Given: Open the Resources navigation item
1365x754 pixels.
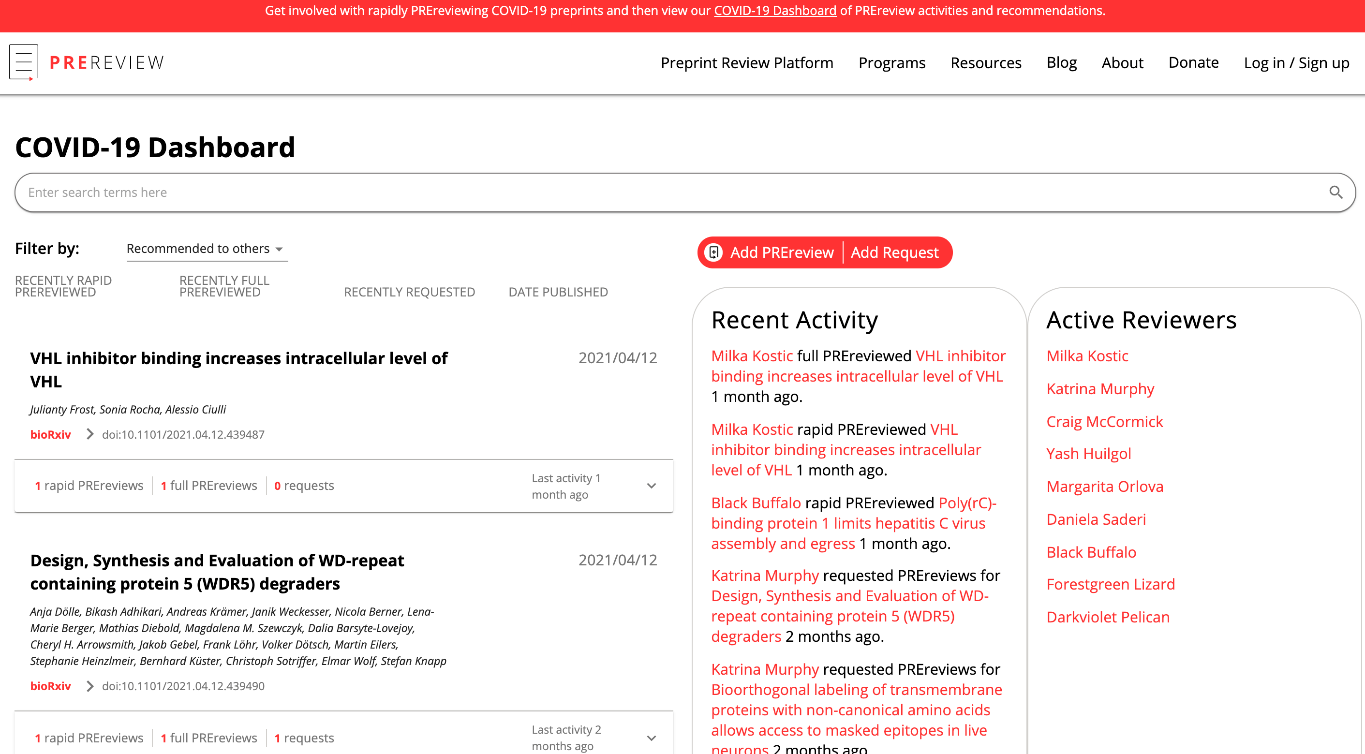Looking at the screenshot, I should (986, 62).
